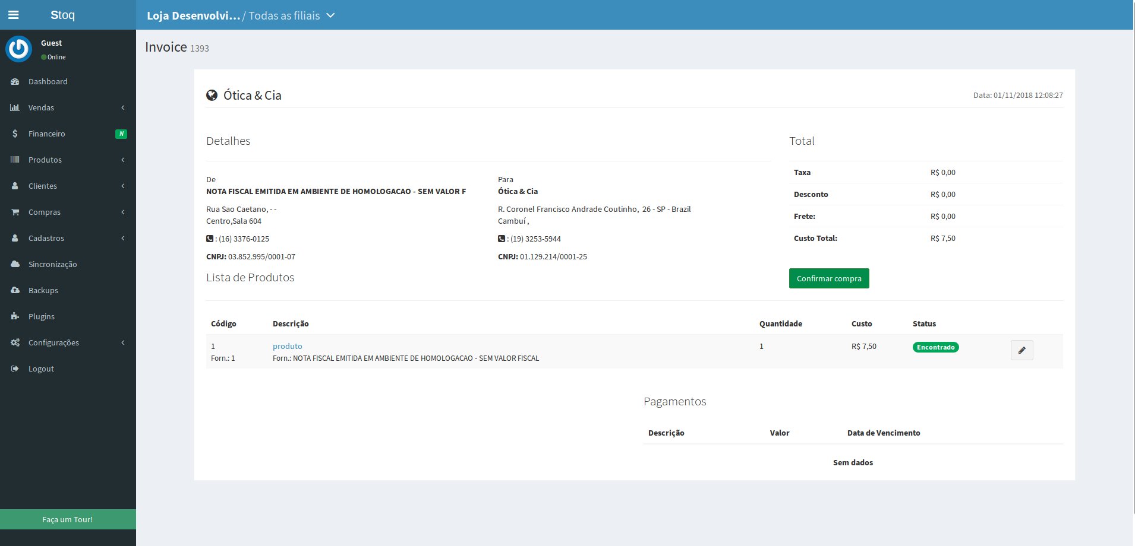Open the produto product link

point(288,346)
